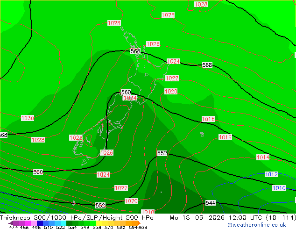Click the 544 height contour label
This screenshot has height=229, width=296.
(x=210, y=203)
